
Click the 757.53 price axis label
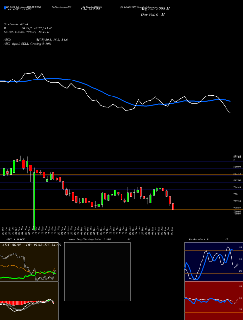coord(237,201)
